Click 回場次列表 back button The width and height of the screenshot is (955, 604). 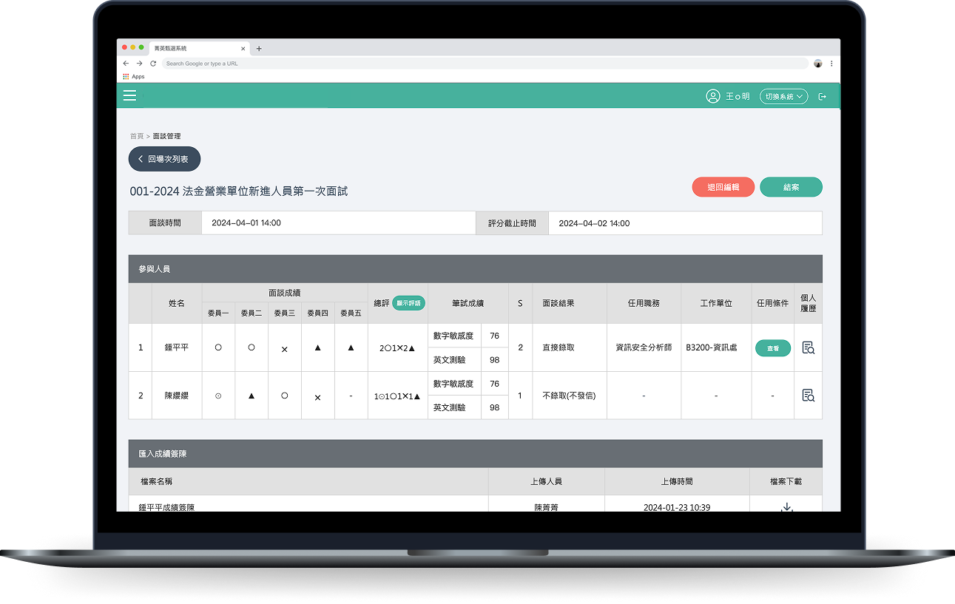[x=164, y=159]
